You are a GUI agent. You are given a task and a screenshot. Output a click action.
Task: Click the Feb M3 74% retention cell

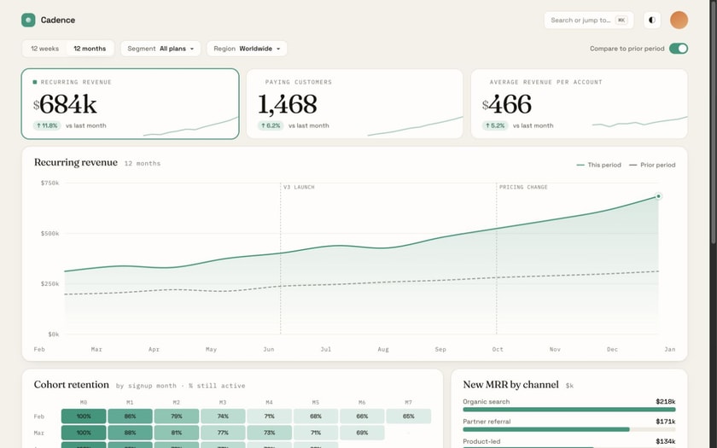223,416
